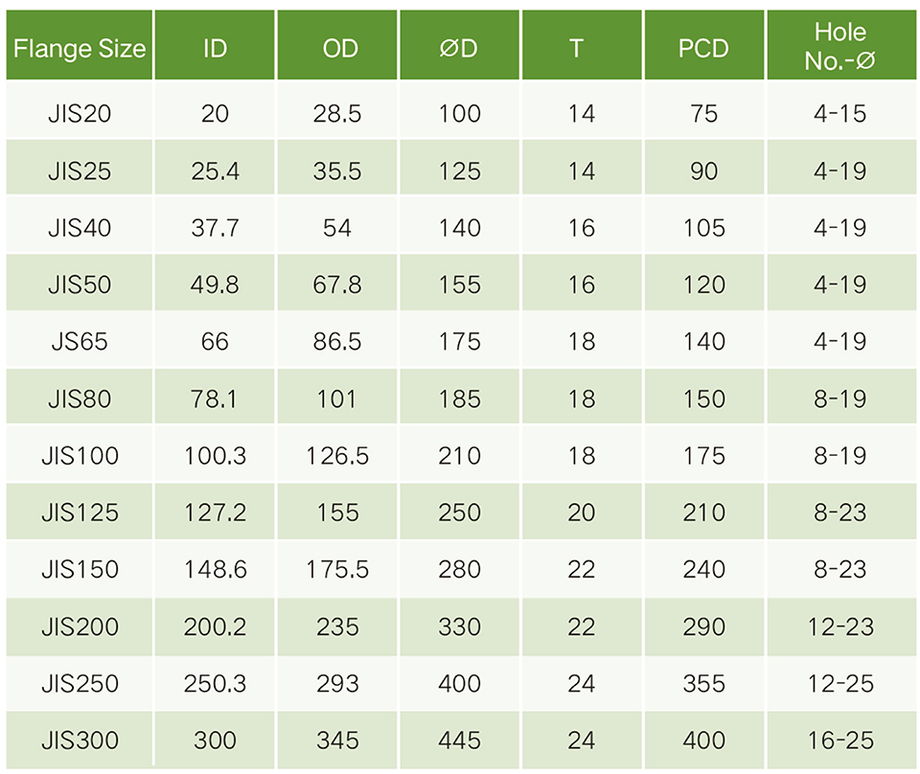Click the 126.5 OD value cell

click(337, 455)
